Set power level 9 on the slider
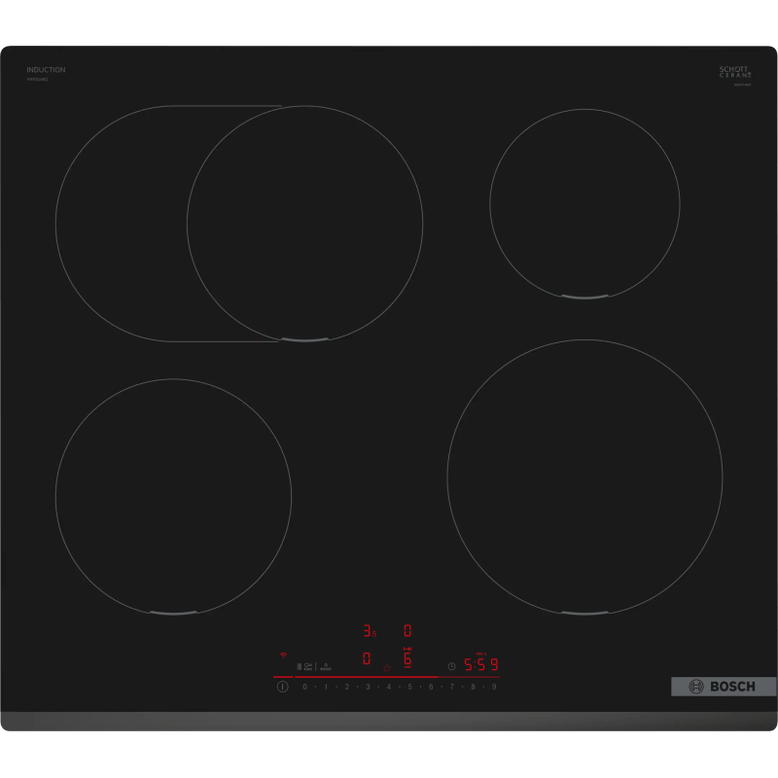Screen dimensions: 778x778 coord(494,687)
